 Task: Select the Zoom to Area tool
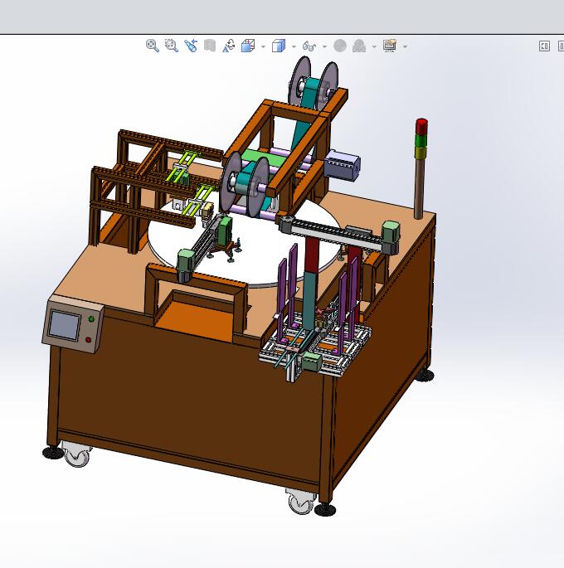[x=172, y=46]
